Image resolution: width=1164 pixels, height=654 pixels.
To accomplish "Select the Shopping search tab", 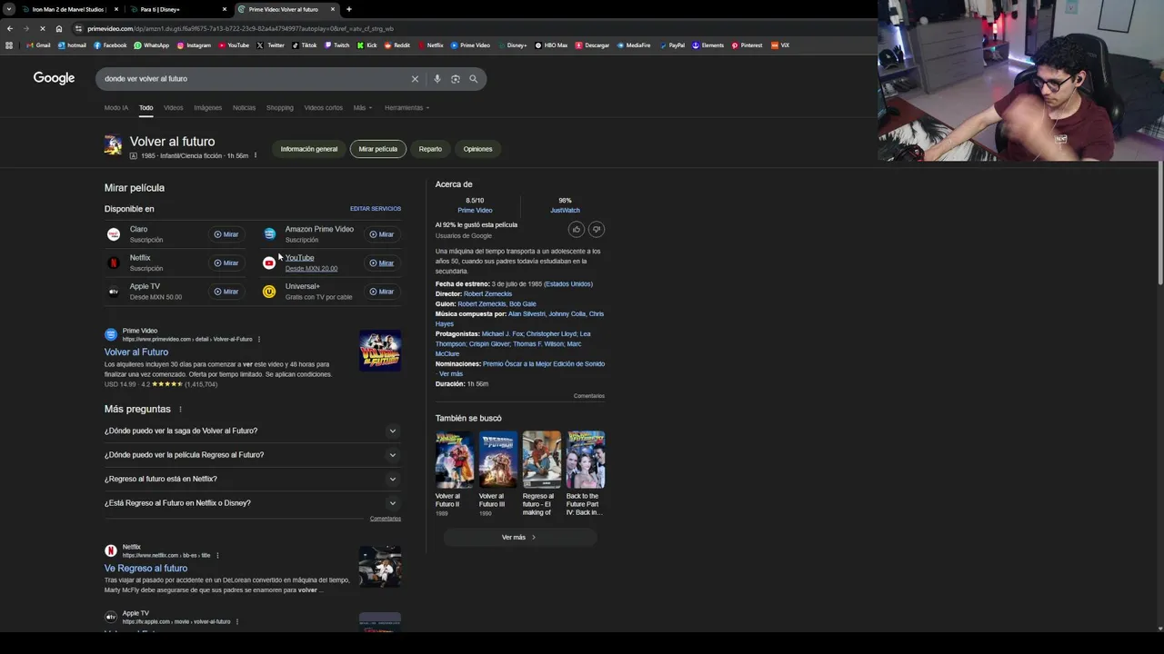I will 279,107.
